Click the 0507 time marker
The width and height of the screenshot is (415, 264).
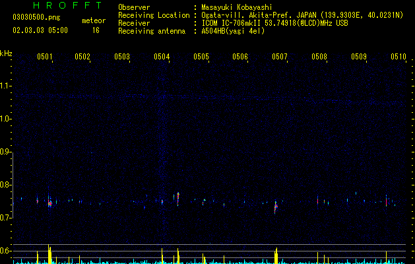point(280,56)
